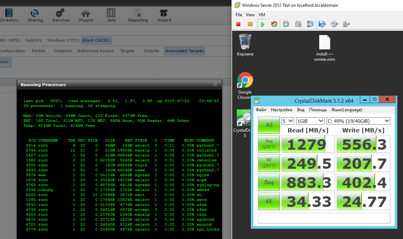Open the Помощь menu in CrystalDiskMark
The width and height of the screenshot is (403, 239).
(318, 110)
